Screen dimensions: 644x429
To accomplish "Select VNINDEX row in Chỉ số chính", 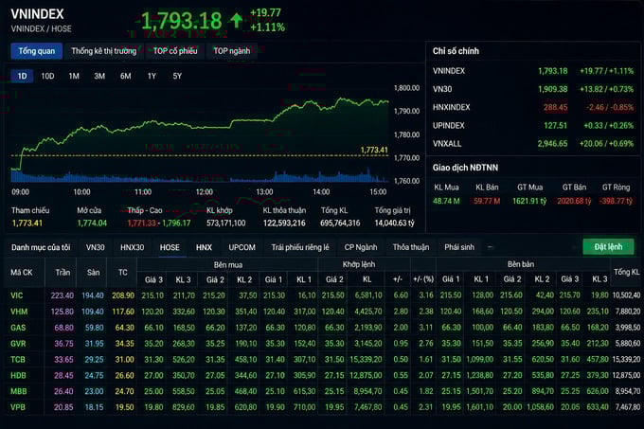I will 532,71.
